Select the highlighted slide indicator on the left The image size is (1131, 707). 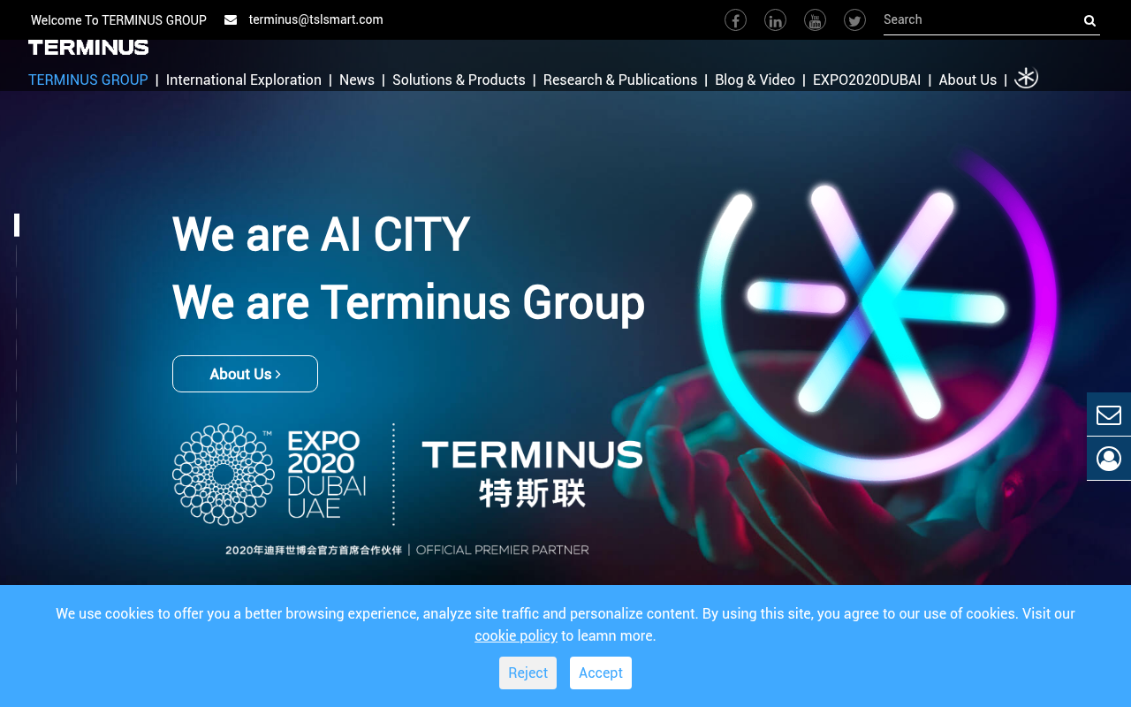[17, 224]
